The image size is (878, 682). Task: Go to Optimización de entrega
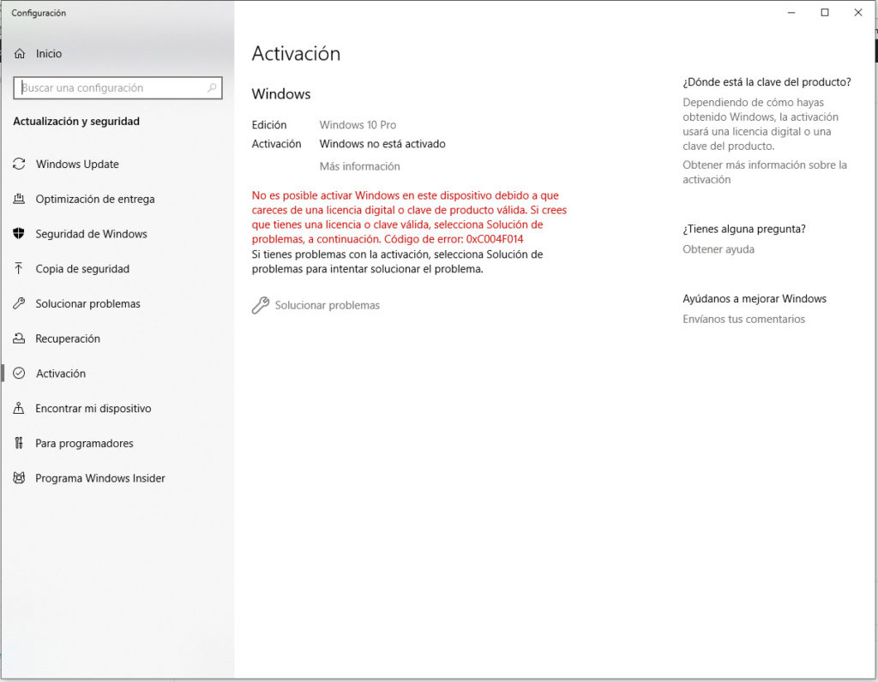pyautogui.click(x=95, y=199)
